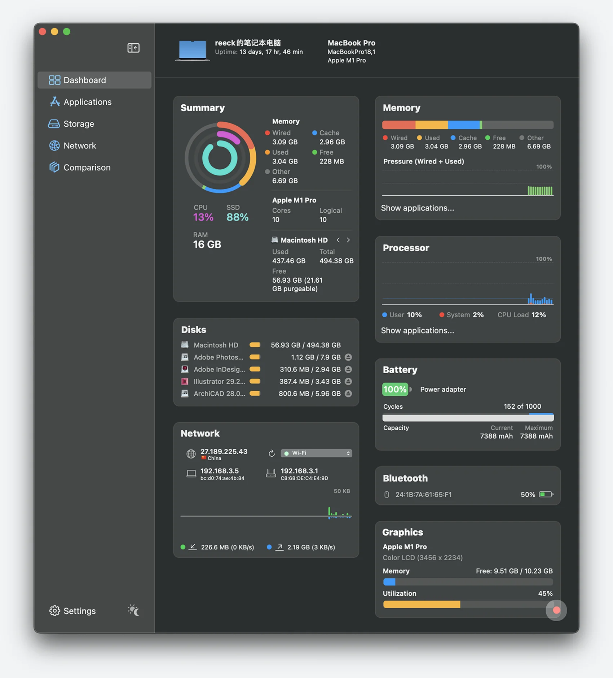
Task: Switch to next disk after Macintosh HD
Action: [x=348, y=240]
